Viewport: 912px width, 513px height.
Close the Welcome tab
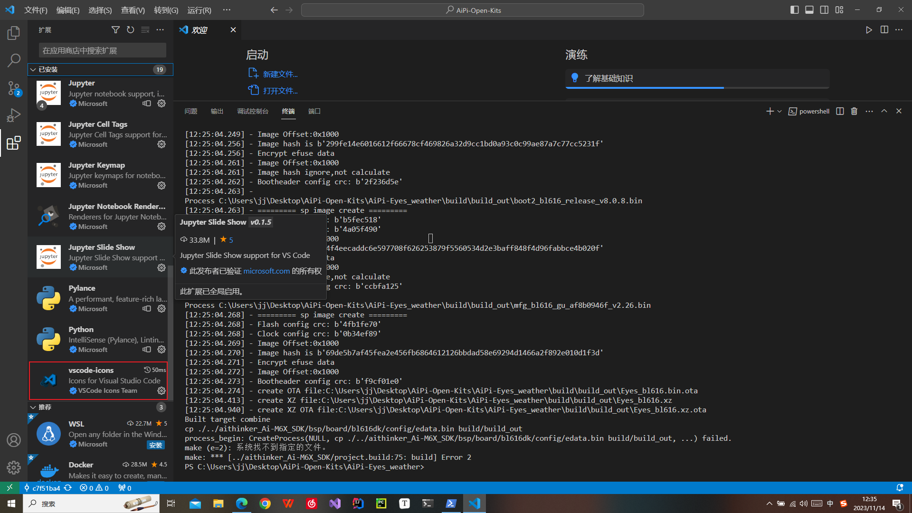(x=233, y=30)
